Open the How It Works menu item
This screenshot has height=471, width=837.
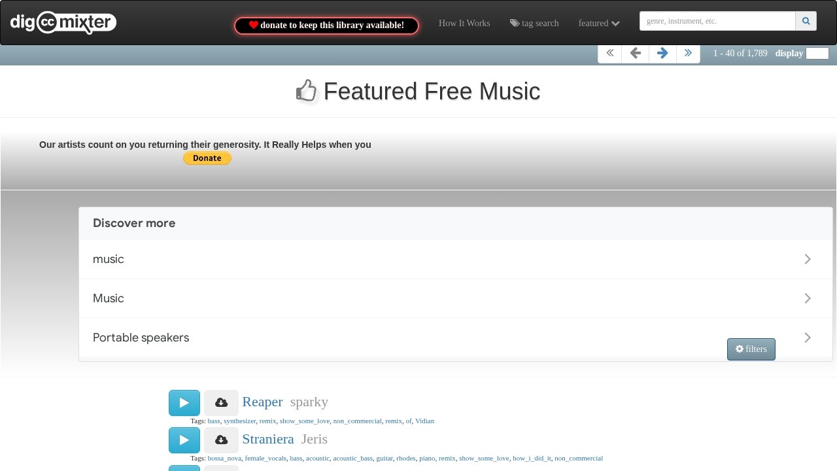click(x=464, y=23)
